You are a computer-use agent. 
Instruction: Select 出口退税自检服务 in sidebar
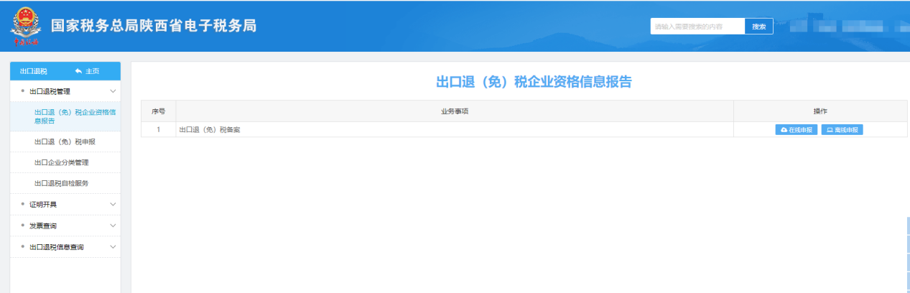(x=61, y=184)
